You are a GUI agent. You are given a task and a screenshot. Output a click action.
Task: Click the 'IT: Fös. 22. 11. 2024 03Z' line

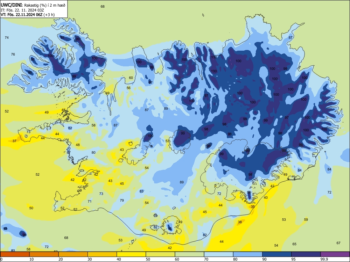tap(22, 10)
